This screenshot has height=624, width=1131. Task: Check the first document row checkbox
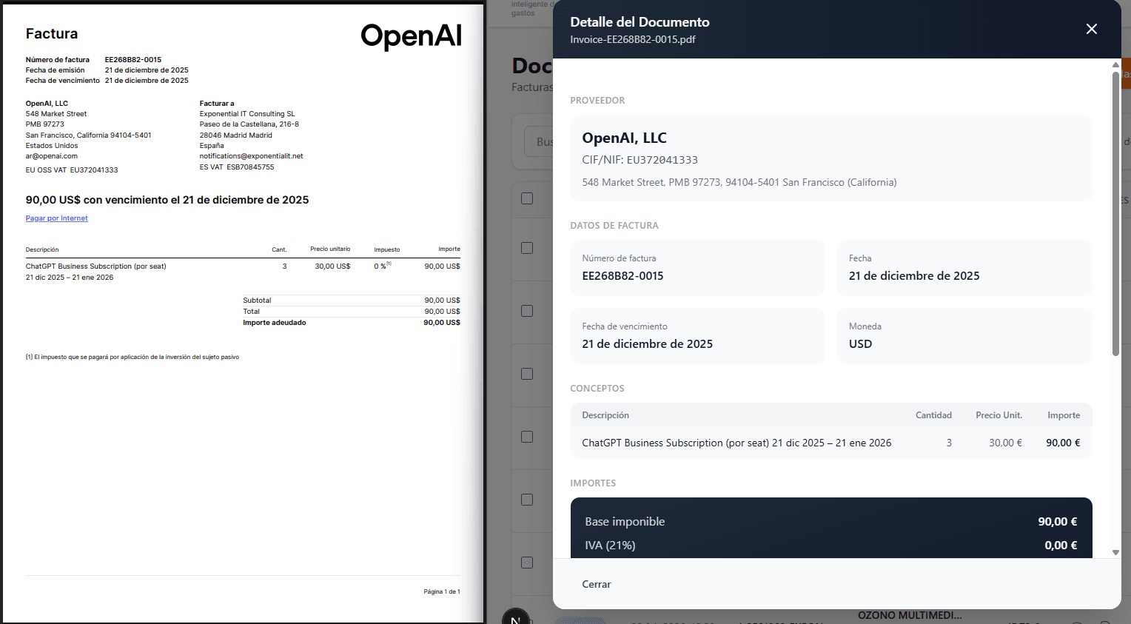tap(527, 248)
